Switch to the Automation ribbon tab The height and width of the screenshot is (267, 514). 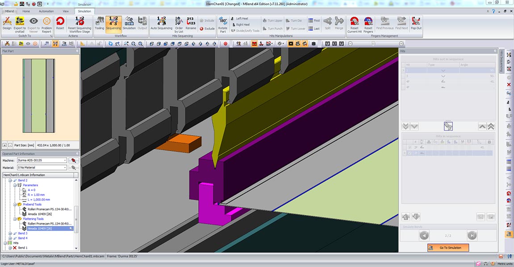pyautogui.click(x=46, y=11)
